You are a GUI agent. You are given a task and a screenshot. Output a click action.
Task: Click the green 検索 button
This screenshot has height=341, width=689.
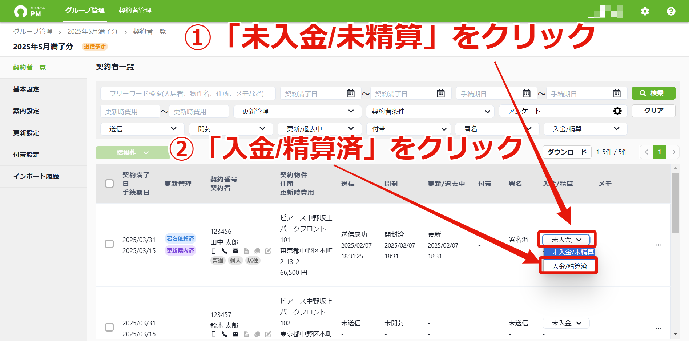click(653, 93)
